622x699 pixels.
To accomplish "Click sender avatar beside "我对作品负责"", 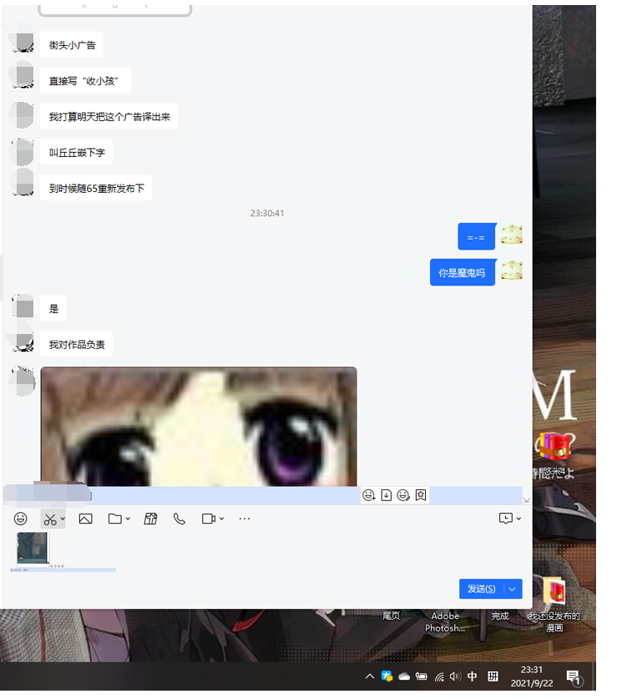I will (x=23, y=340).
